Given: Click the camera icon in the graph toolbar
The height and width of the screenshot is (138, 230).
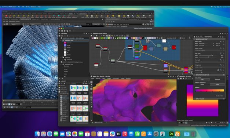Looking at the screenshot, I should tap(96, 36).
